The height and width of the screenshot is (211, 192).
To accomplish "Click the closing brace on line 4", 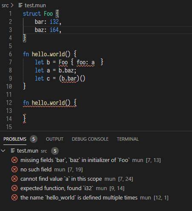I will (x=24, y=38).
